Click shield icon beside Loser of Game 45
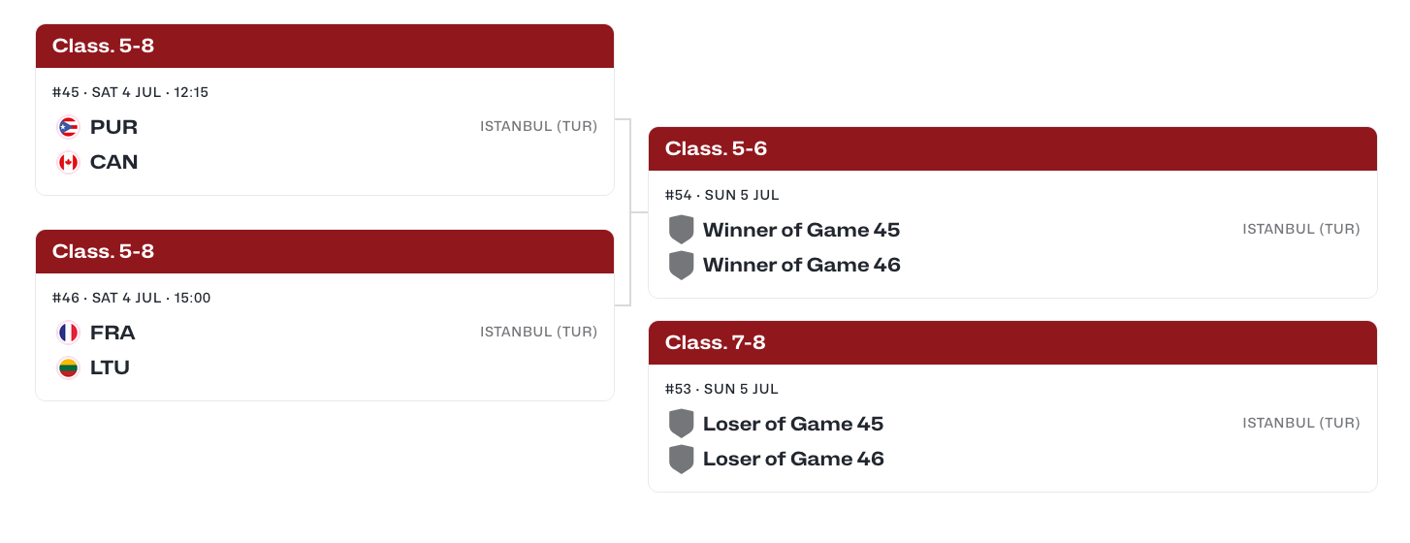The height and width of the screenshot is (543, 1410). point(682,424)
